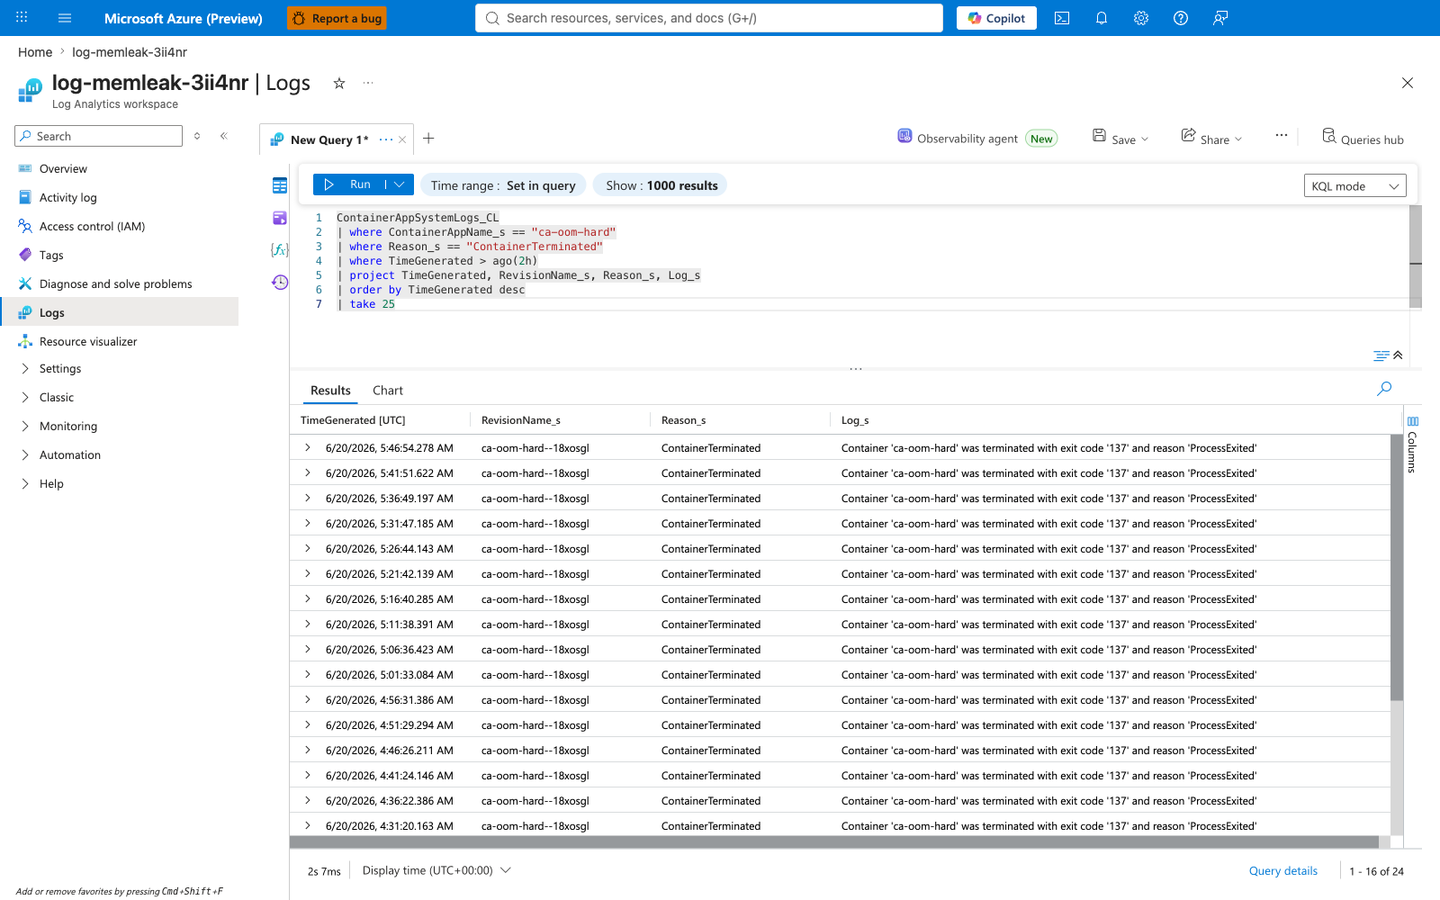Open Copilot

click(996, 18)
